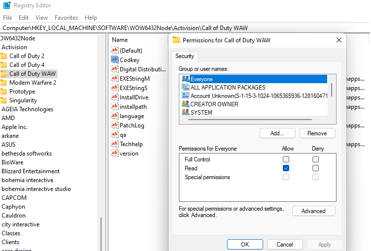This screenshot has width=371, height=251.
Task: Click the Everyone group users icon
Action: (x=185, y=79)
